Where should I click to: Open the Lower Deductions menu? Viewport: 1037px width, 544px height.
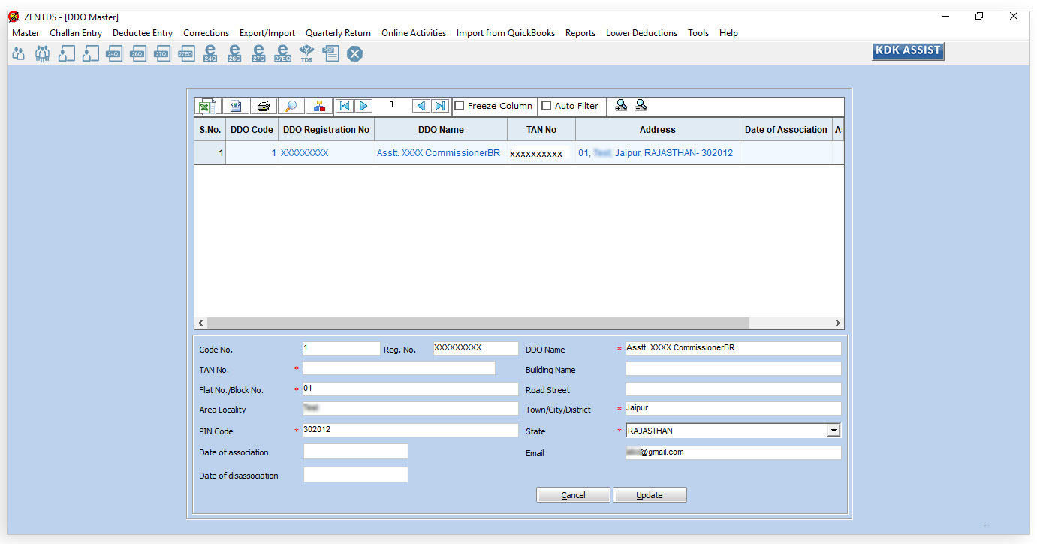(x=641, y=33)
